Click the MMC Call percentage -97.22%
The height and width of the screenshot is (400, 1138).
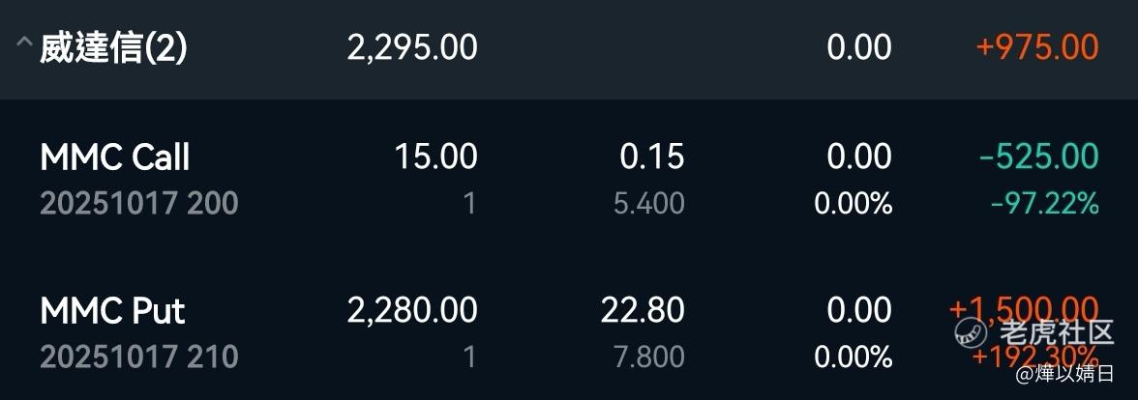[x=1044, y=204]
